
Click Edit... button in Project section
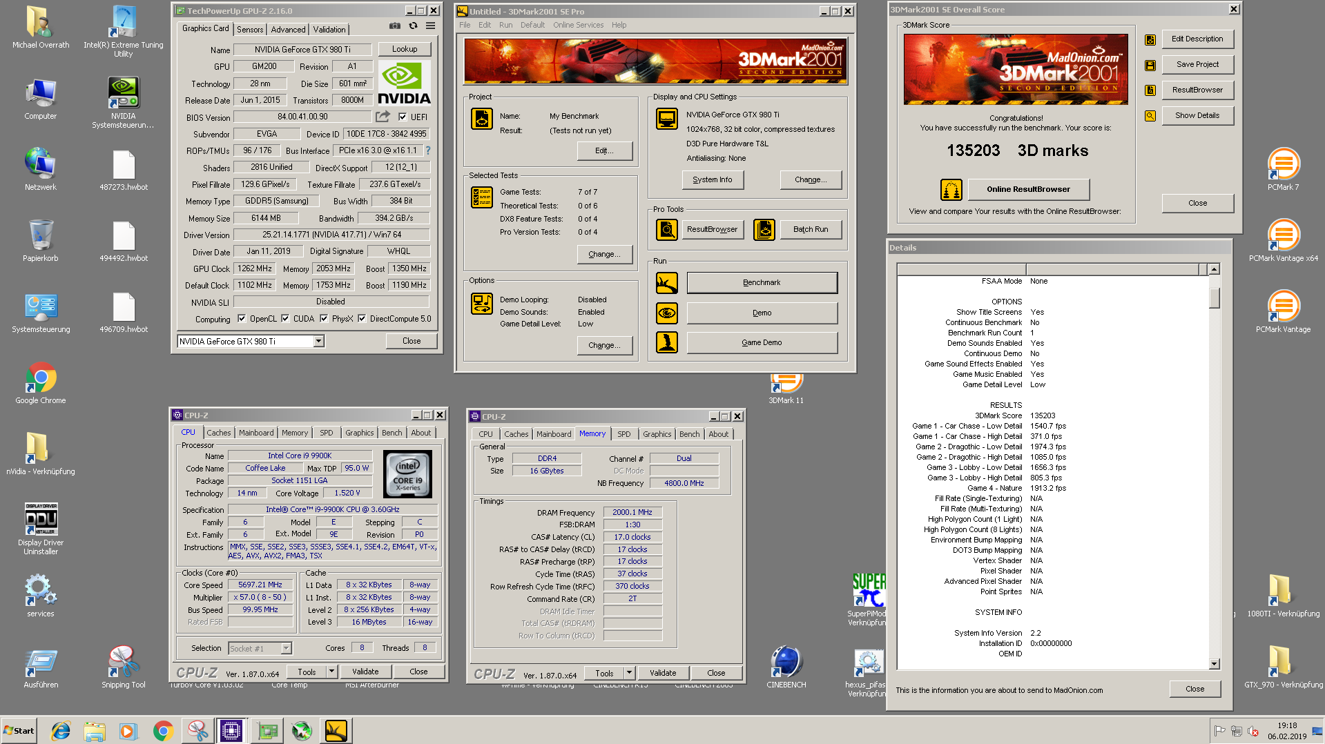click(604, 150)
